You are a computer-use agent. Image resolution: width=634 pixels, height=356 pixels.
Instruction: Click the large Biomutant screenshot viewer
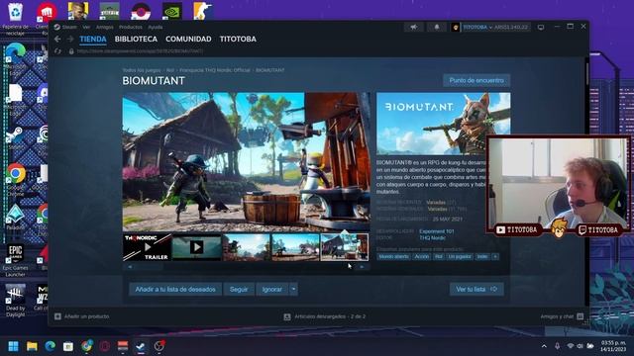point(247,162)
